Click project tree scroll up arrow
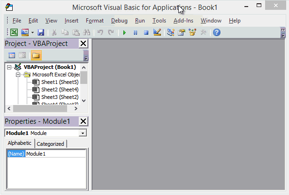Screen dimensions: 289x195 (84, 67)
